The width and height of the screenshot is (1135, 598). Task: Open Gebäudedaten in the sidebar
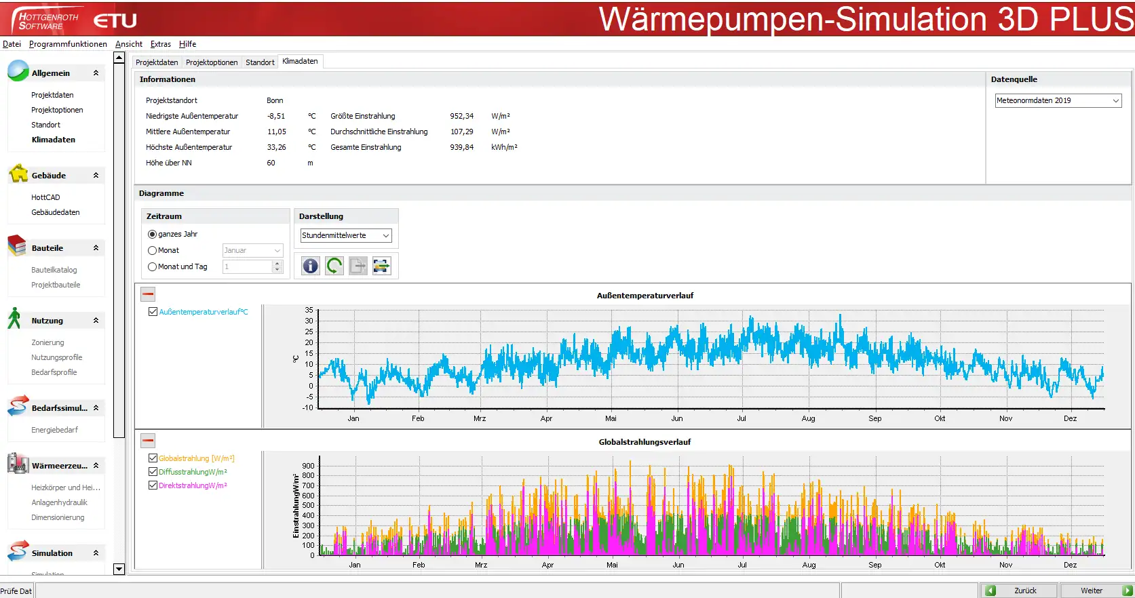56,212
